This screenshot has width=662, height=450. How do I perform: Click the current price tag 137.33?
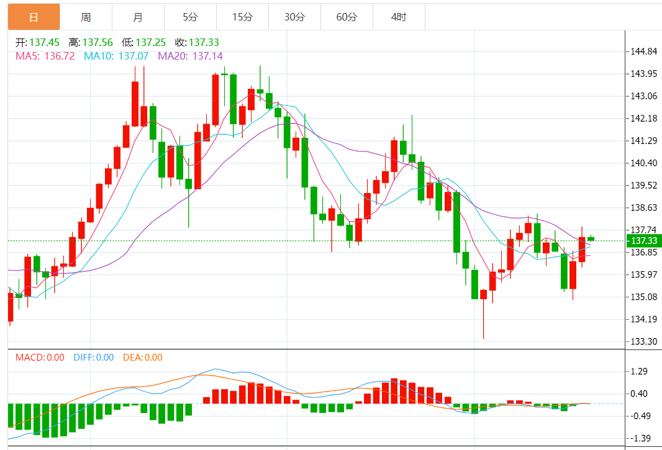coord(644,241)
